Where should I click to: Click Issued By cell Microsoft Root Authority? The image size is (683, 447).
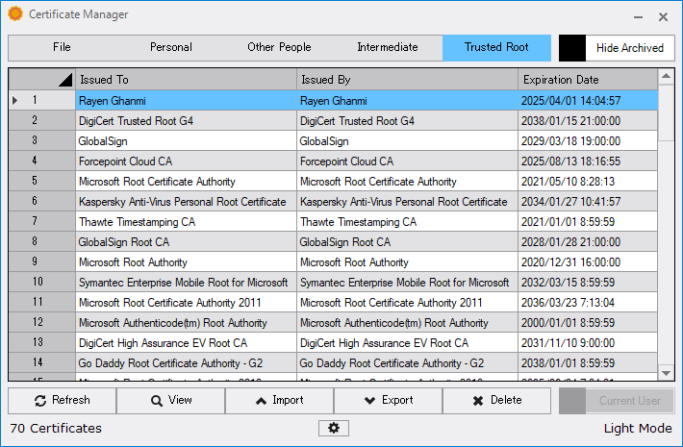pos(407,262)
